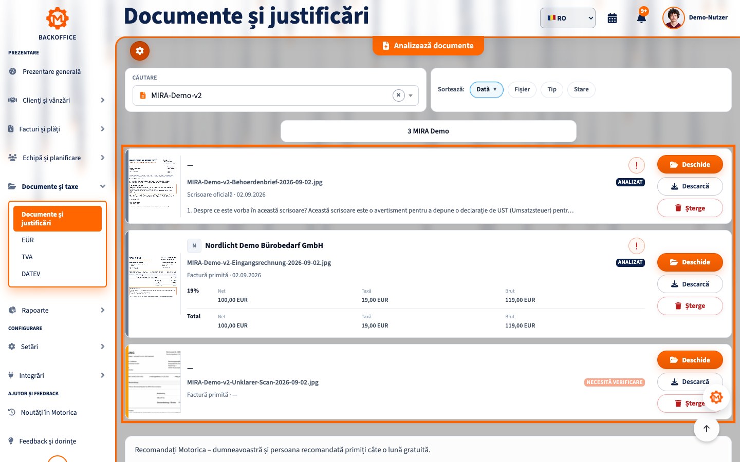Expand Facturi și plăți submenu chevron

(103, 129)
